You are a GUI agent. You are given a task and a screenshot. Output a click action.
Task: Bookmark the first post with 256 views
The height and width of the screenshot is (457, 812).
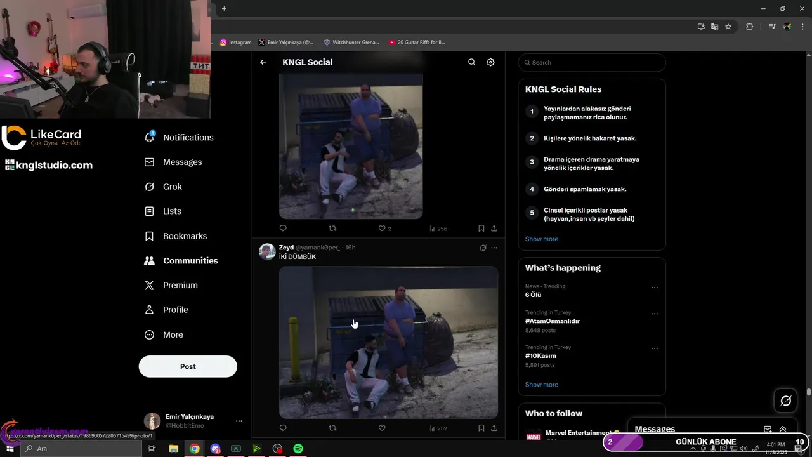tap(481, 228)
